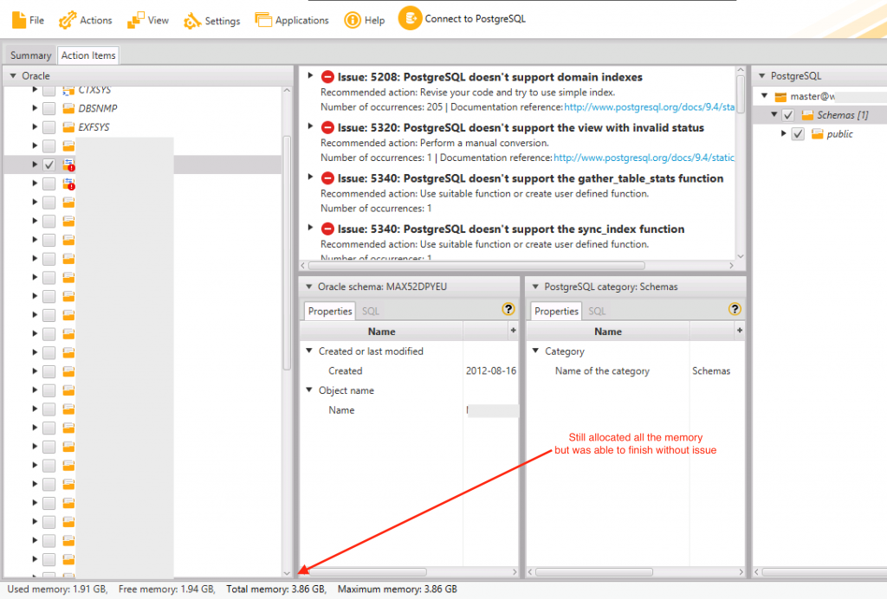
Task: Click the master@ server icon
Action: tap(780, 97)
